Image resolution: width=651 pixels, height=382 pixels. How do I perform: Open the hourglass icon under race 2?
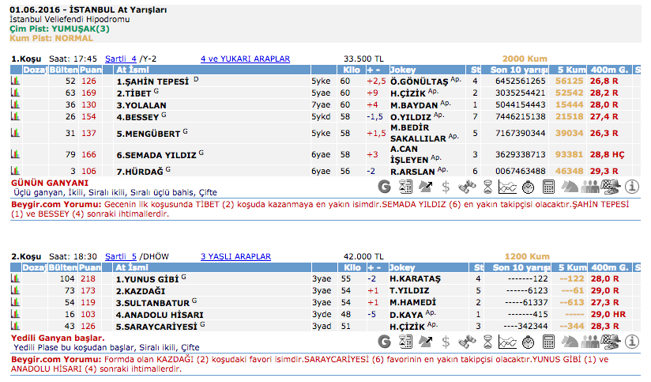point(487,342)
